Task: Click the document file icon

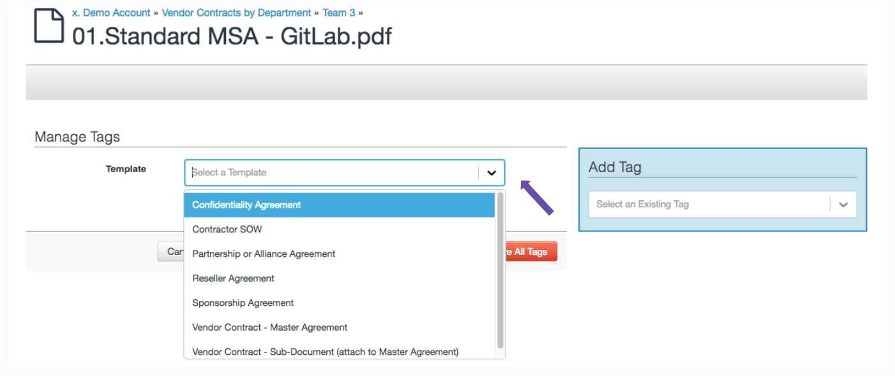Action: pyautogui.click(x=49, y=26)
